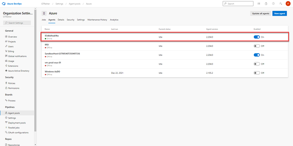Image resolution: width=293 pixels, height=146 pixels.
Task: Click the Usage icon in sidebar
Action: click(6, 61)
